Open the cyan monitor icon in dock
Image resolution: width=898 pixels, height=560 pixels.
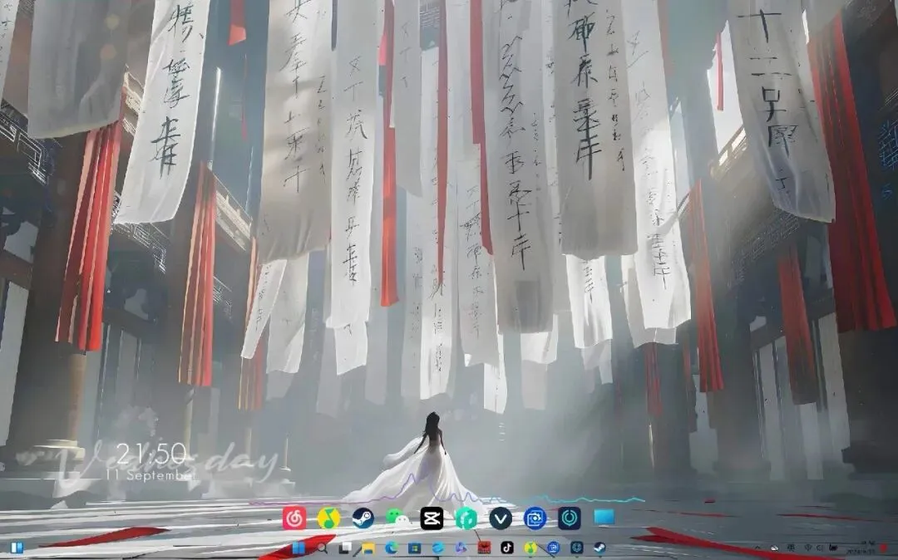tap(604, 517)
